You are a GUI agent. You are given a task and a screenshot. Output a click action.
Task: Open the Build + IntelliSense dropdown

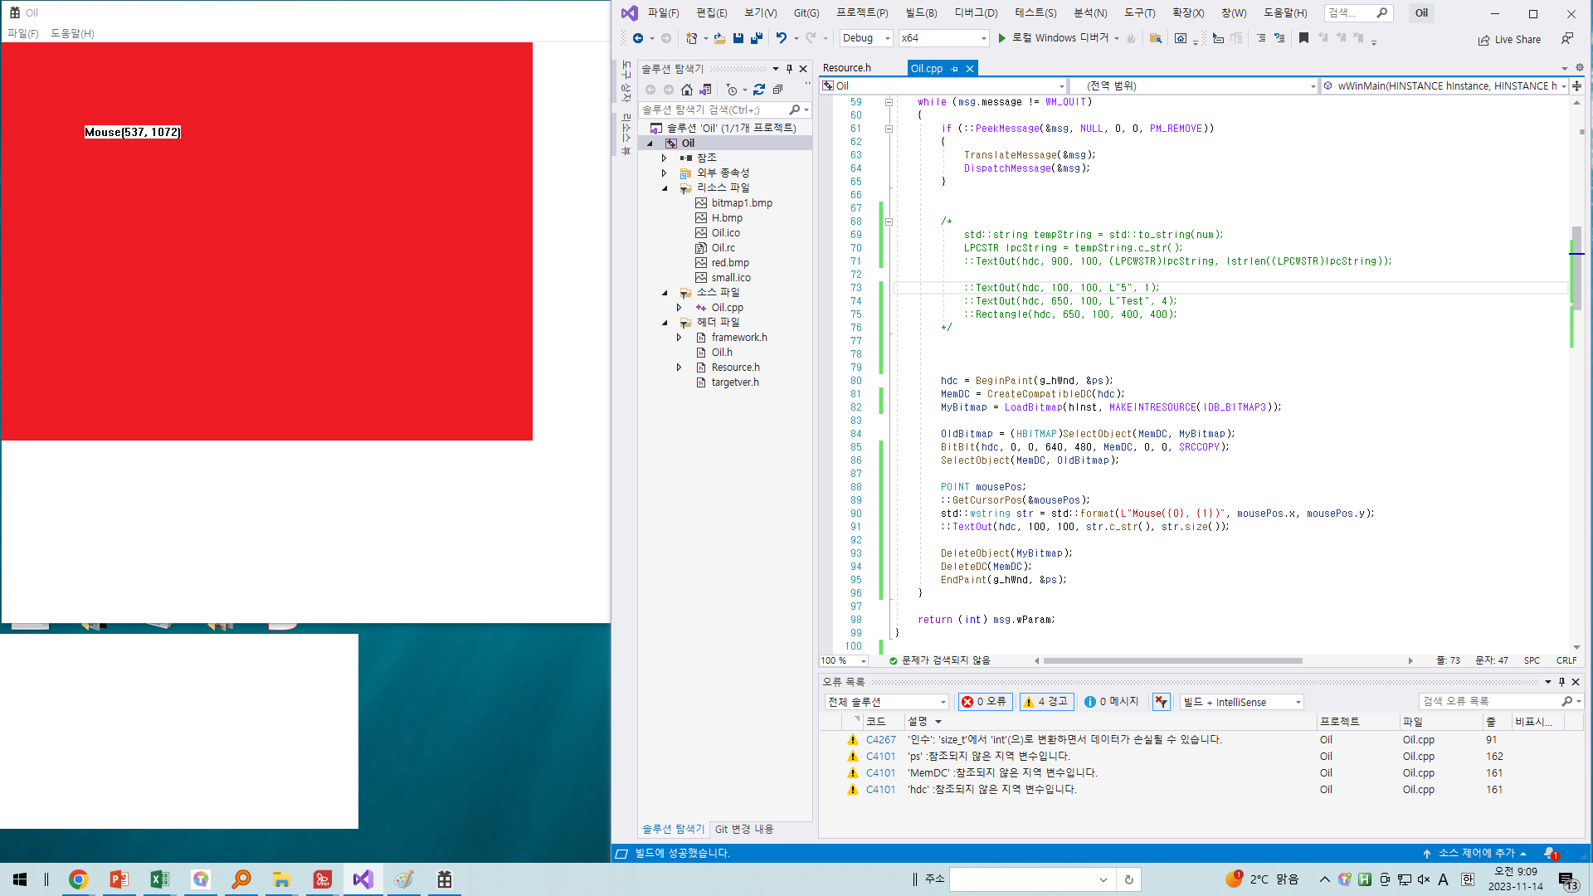[1242, 702]
